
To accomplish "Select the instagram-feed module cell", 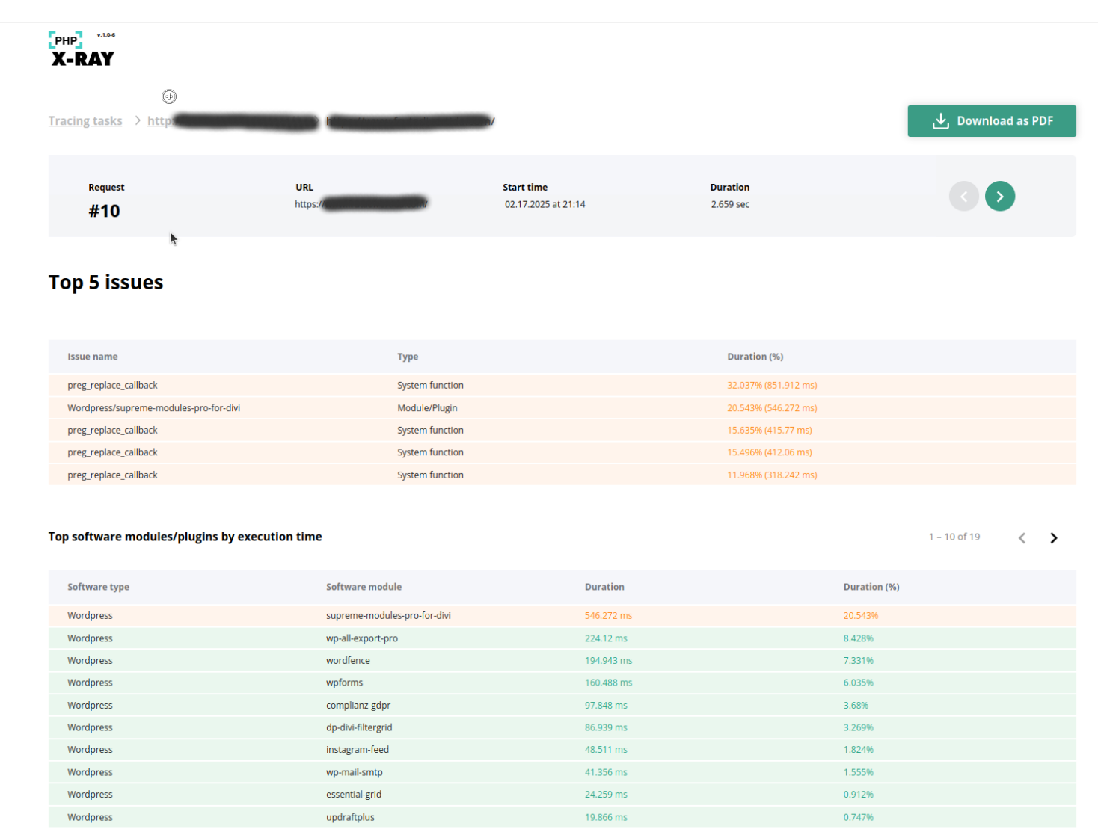I will [358, 750].
